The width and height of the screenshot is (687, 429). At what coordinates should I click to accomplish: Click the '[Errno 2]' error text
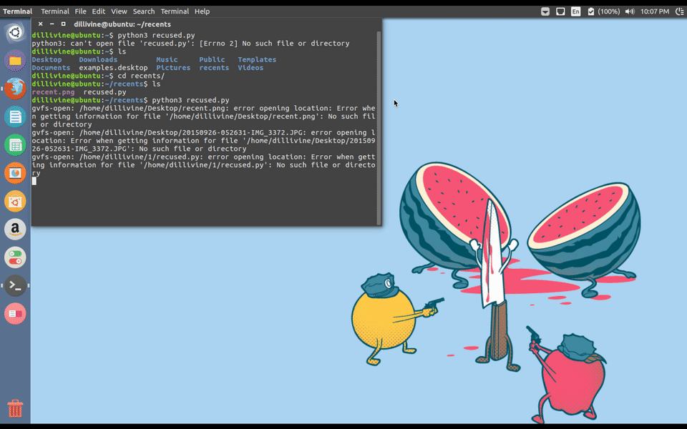219,44
